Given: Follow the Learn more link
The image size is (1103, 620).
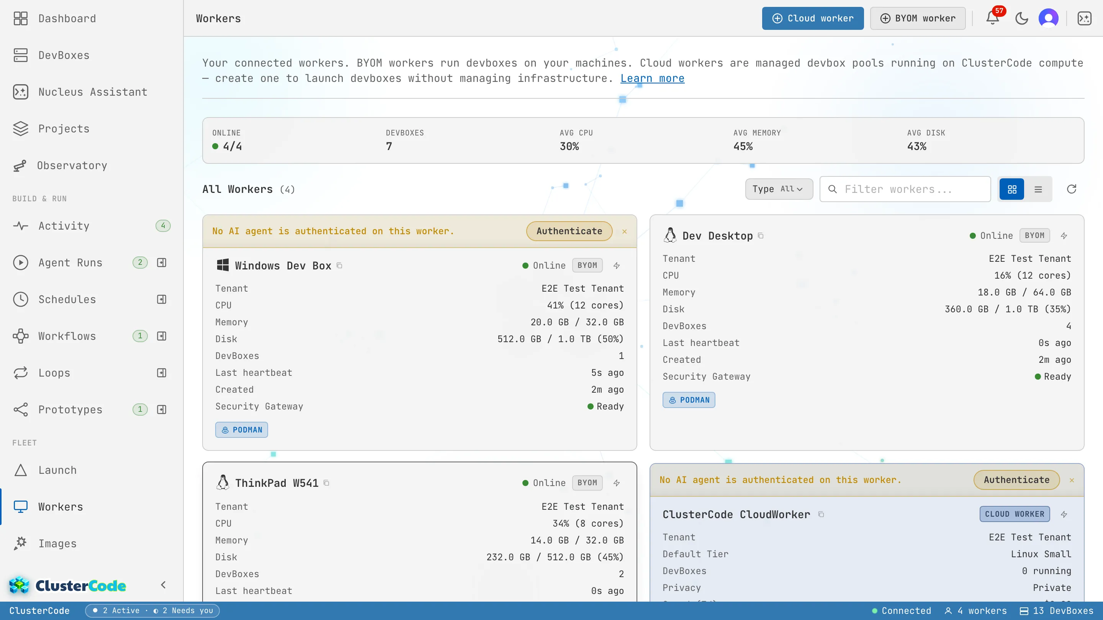Looking at the screenshot, I should coord(652,79).
